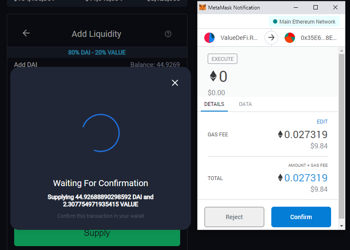Image resolution: width=350 pixels, height=250 pixels.
Task: Click the EXECUTE label badge
Action: [x=222, y=59]
